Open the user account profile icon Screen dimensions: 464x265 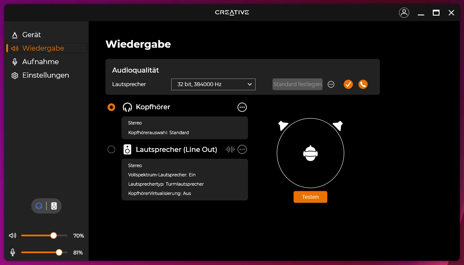click(404, 13)
